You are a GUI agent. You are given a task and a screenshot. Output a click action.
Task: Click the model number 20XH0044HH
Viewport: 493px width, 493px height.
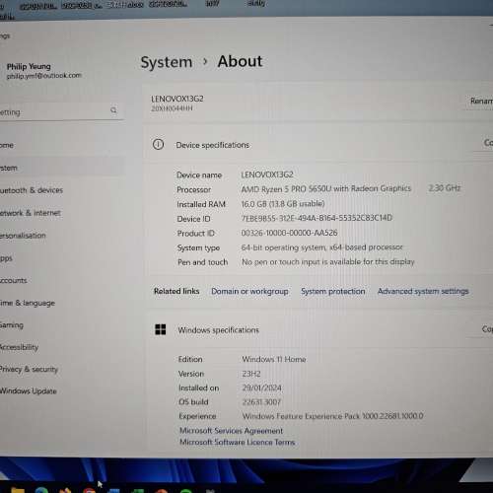click(172, 108)
